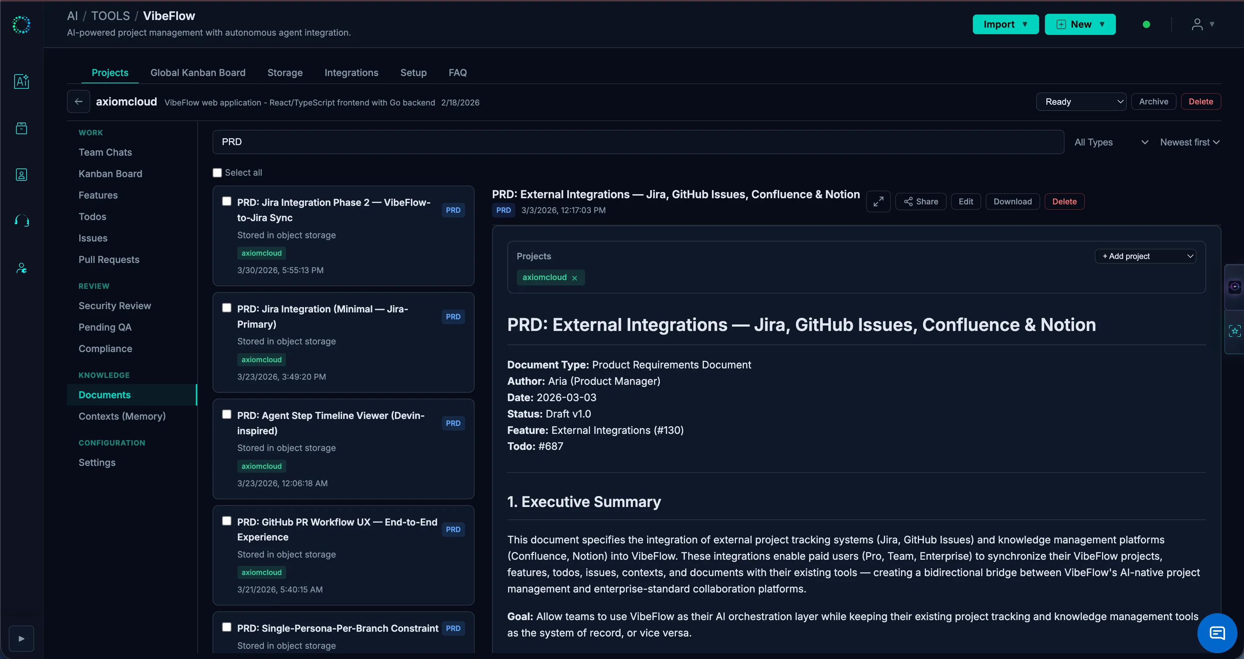Click the user account avatar icon
The image size is (1244, 659).
pos(1197,24)
